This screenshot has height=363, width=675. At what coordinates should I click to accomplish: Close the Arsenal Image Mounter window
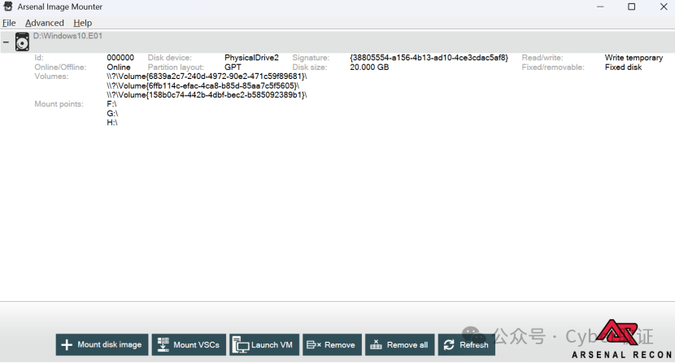[664, 7]
